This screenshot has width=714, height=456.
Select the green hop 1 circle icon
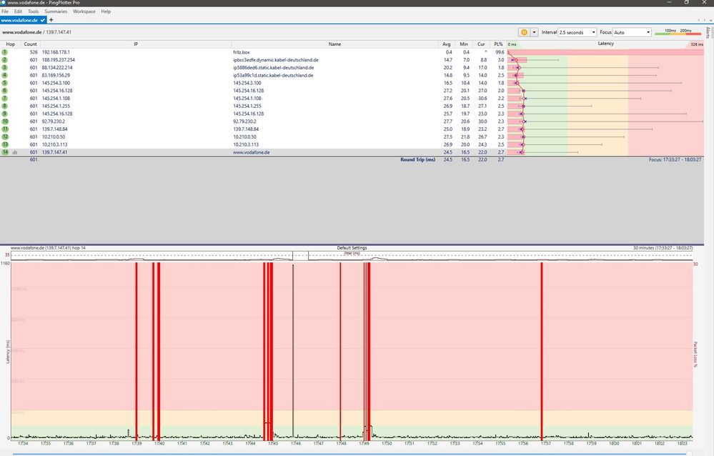click(x=4, y=52)
